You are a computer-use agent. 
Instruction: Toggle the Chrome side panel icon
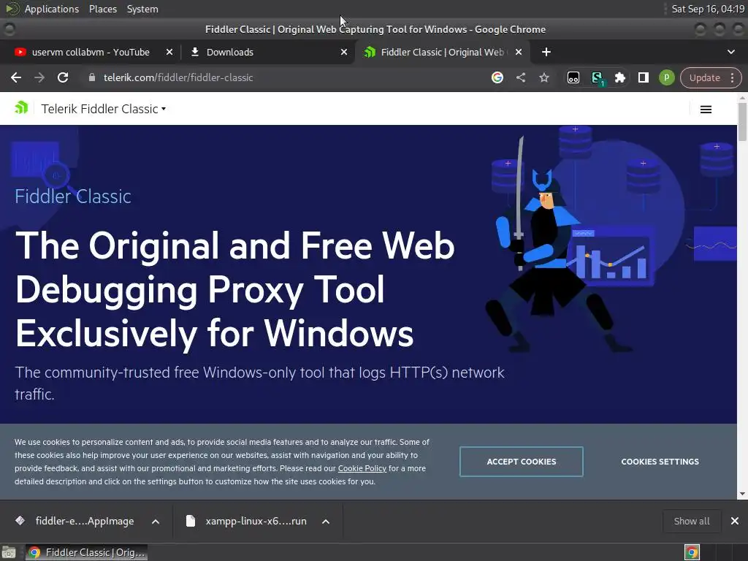point(643,77)
